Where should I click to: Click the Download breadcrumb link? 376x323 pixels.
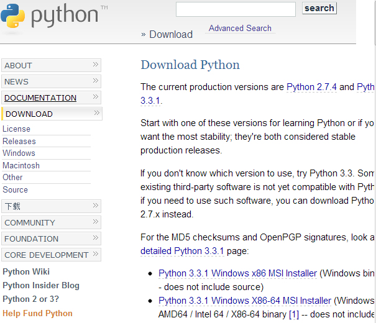point(171,35)
